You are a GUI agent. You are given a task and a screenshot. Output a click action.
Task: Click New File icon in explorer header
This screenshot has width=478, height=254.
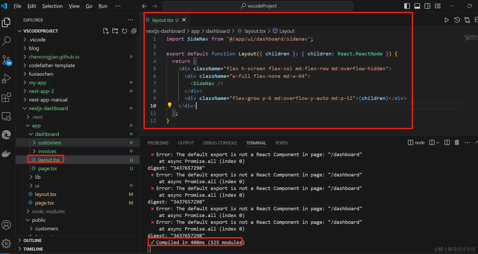(x=106, y=31)
